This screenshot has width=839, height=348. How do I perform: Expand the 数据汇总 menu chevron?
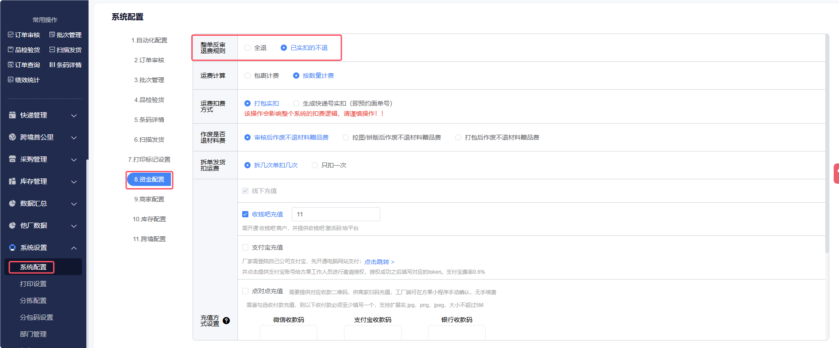(74, 204)
